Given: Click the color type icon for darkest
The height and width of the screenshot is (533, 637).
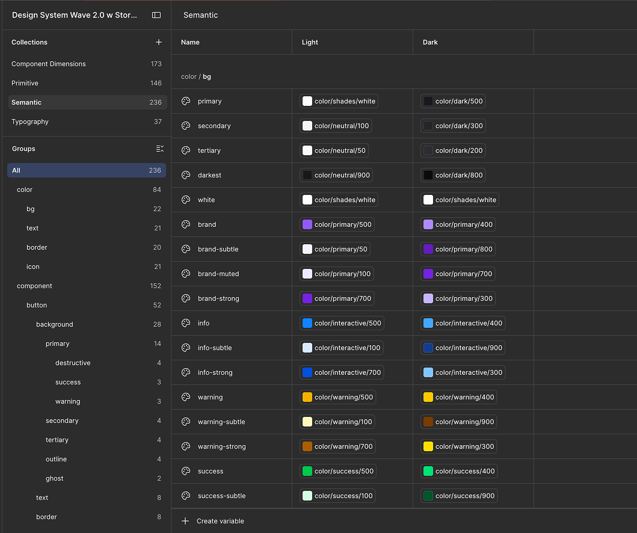Looking at the screenshot, I should coord(186,175).
